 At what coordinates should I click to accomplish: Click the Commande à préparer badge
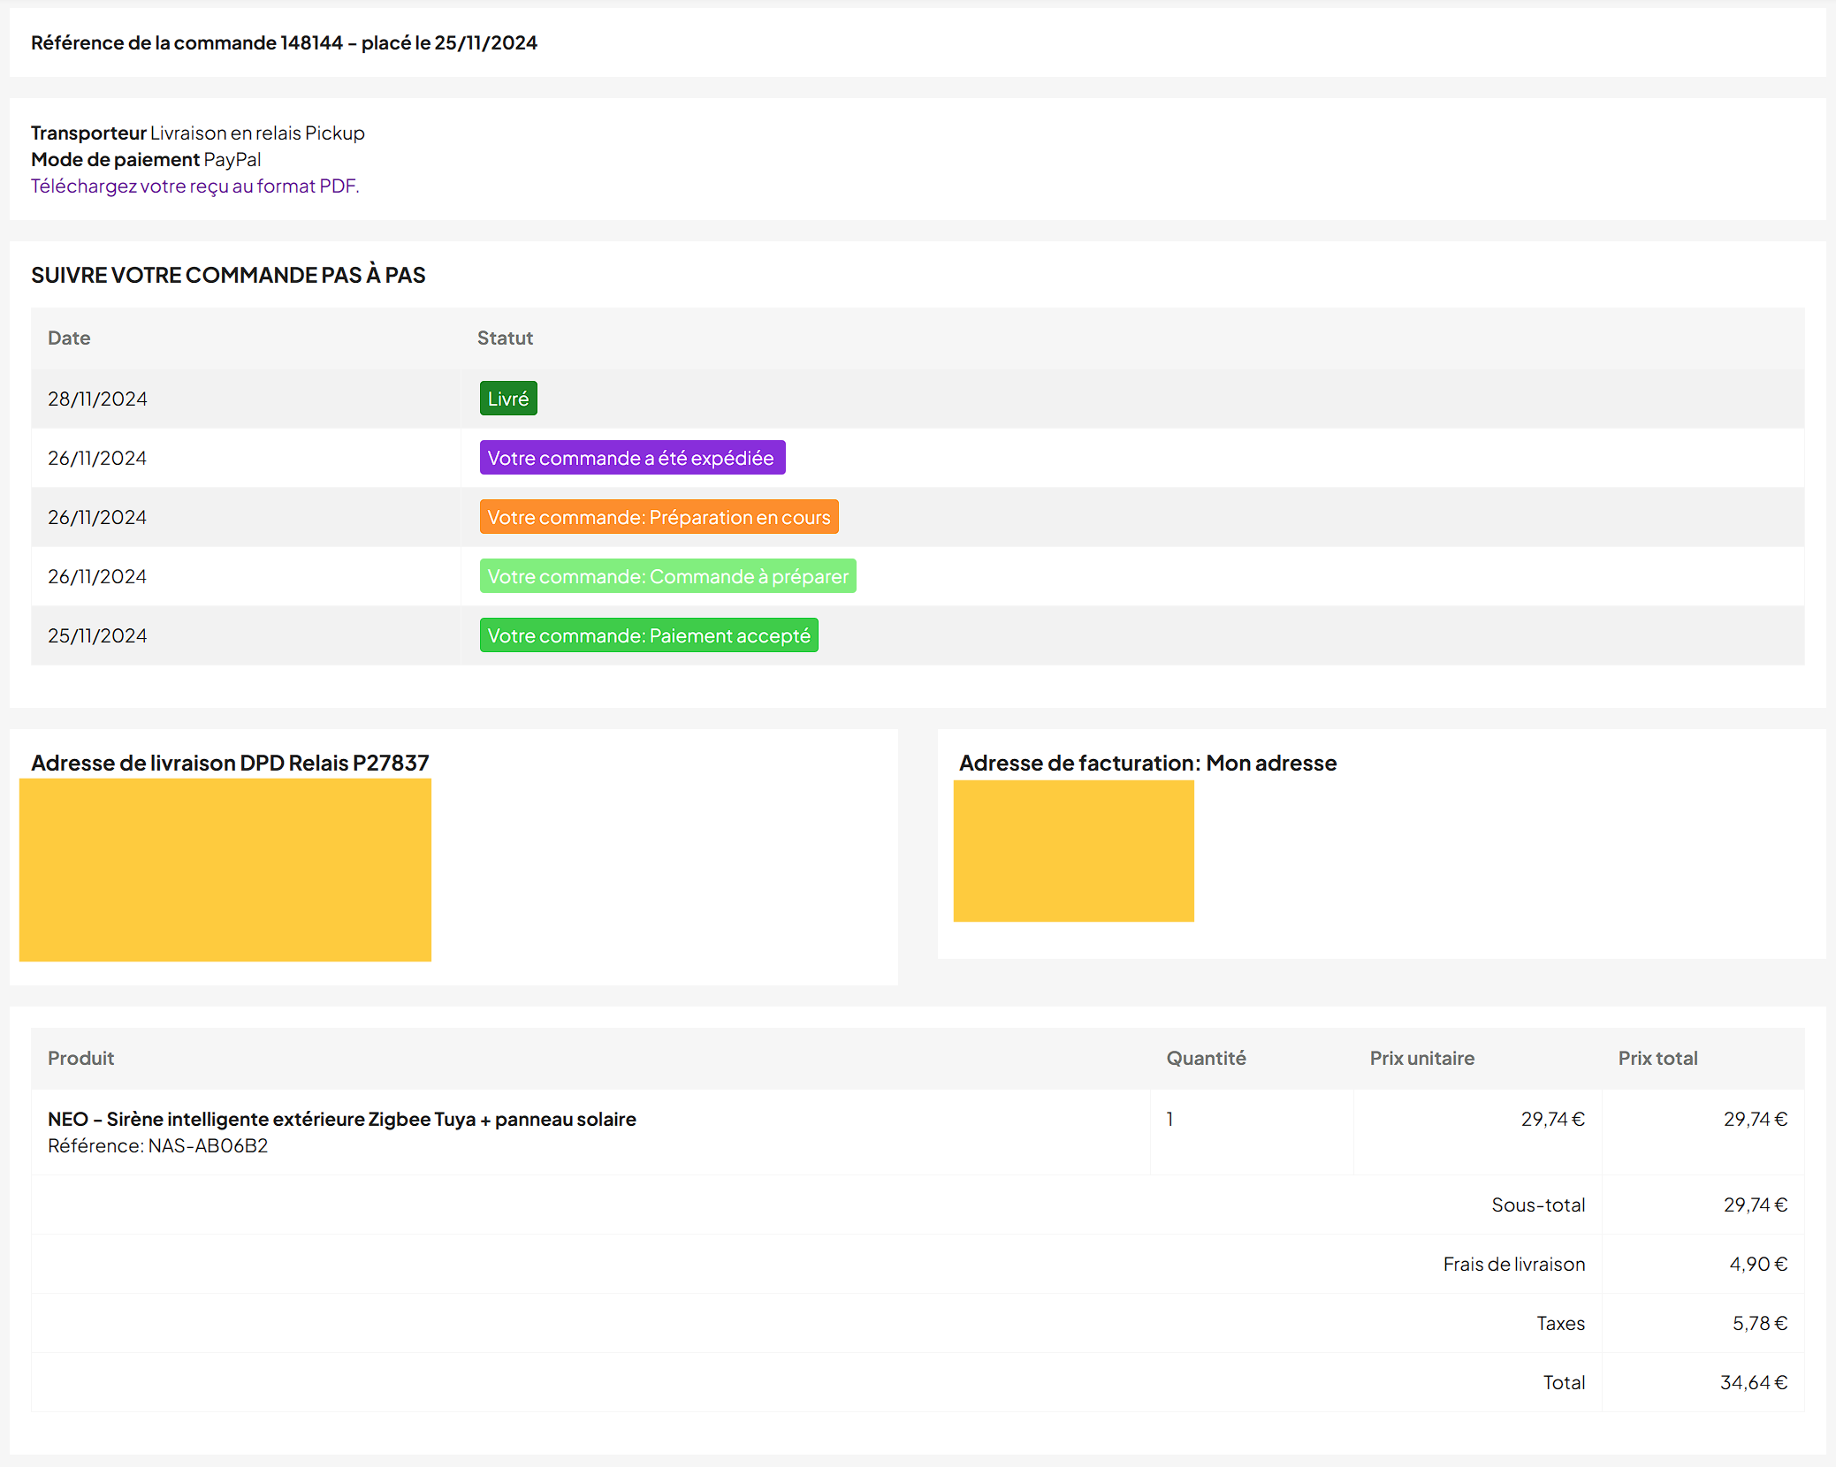[x=667, y=576]
